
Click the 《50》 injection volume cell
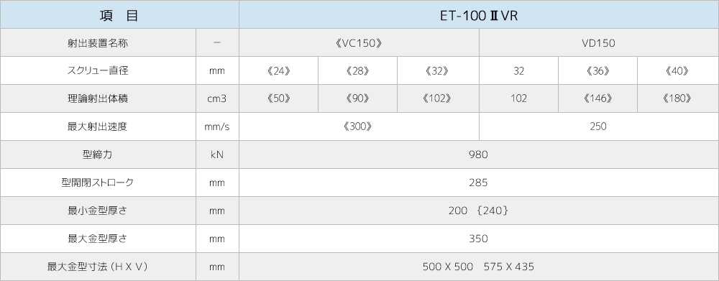[279, 98]
